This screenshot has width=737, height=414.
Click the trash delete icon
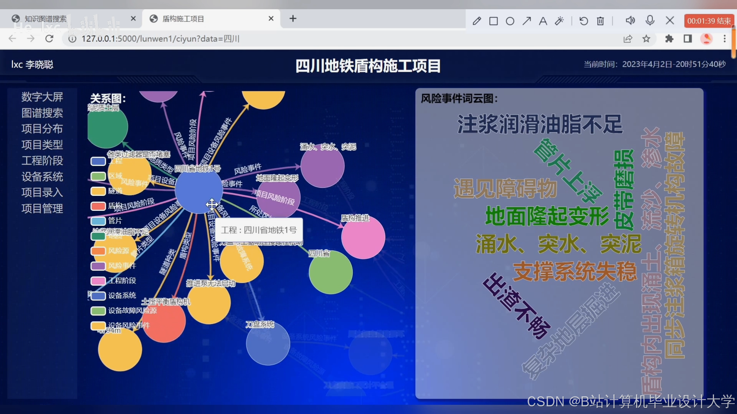tap(601, 21)
